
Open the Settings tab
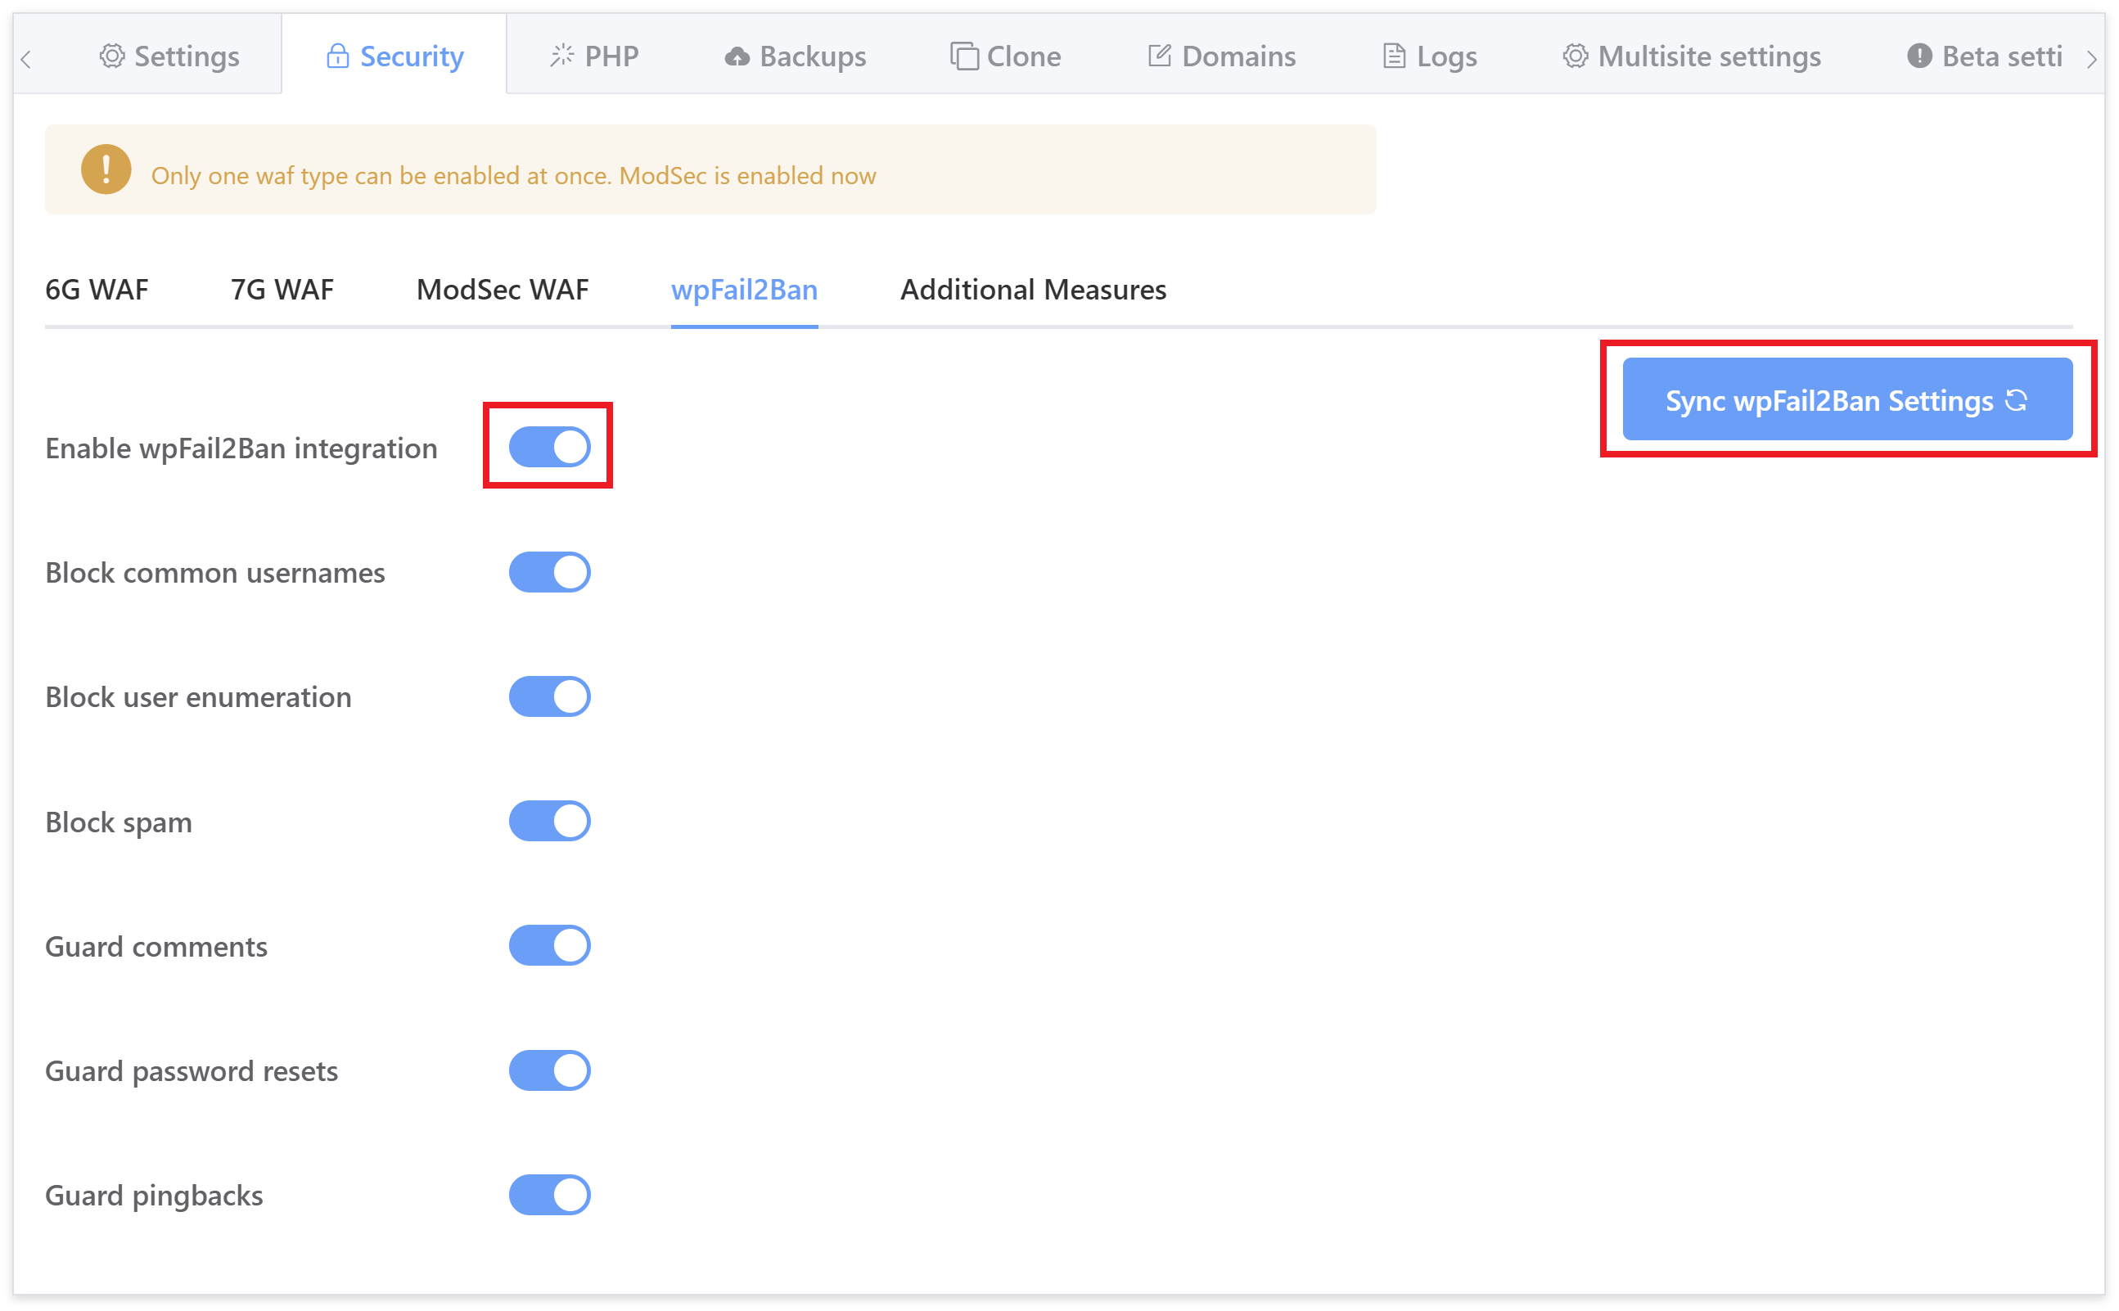pyautogui.click(x=169, y=56)
